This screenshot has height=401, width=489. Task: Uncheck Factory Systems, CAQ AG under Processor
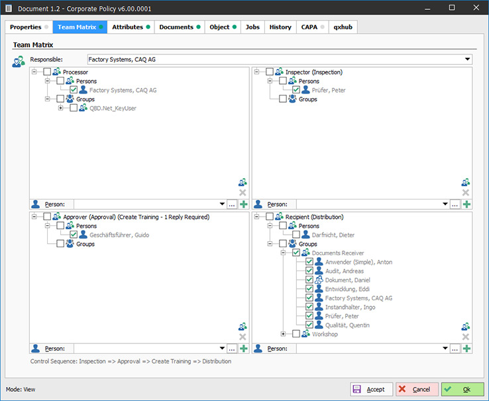point(74,90)
